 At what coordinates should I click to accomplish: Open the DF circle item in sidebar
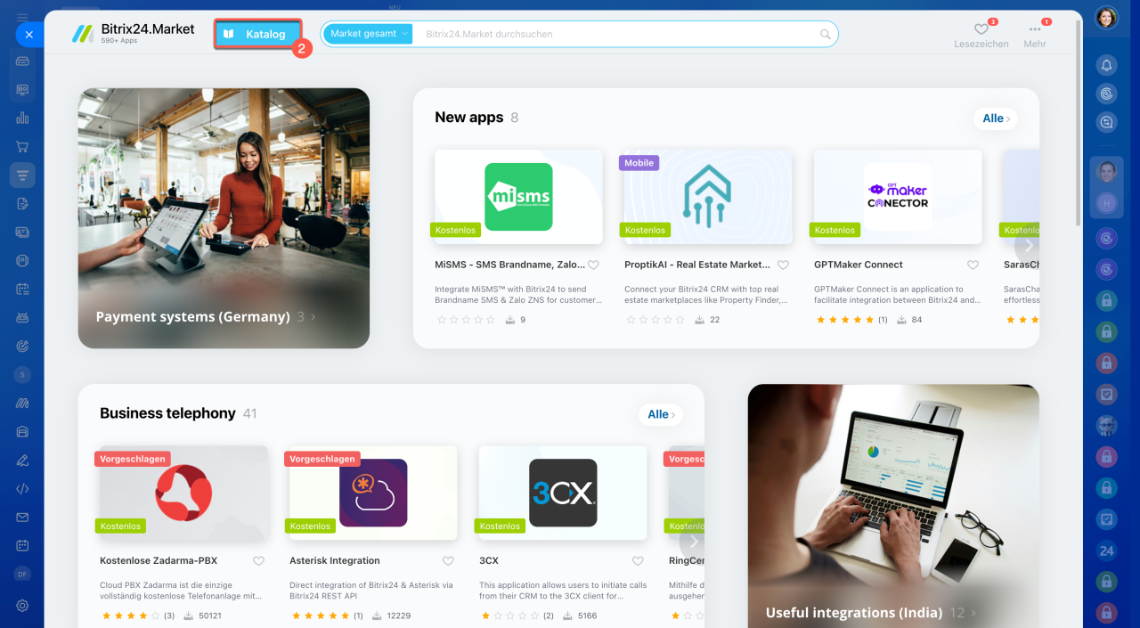pyautogui.click(x=22, y=574)
